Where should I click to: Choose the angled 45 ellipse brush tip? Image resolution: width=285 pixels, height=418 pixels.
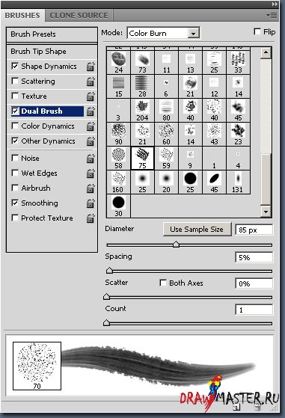(214, 182)
